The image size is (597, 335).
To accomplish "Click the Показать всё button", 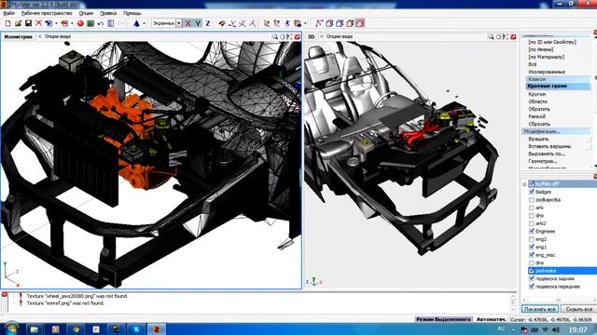I will [x=540, y=309].
